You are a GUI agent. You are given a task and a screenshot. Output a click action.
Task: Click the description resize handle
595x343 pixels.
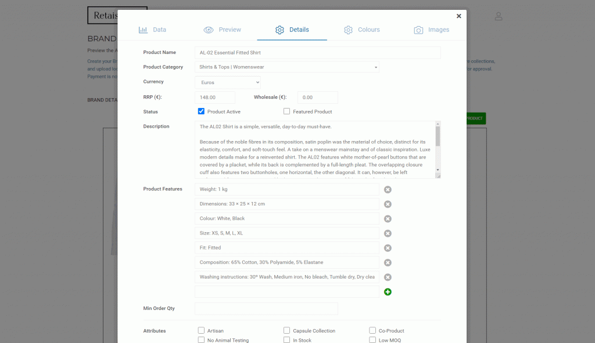[x=438, y=176]
